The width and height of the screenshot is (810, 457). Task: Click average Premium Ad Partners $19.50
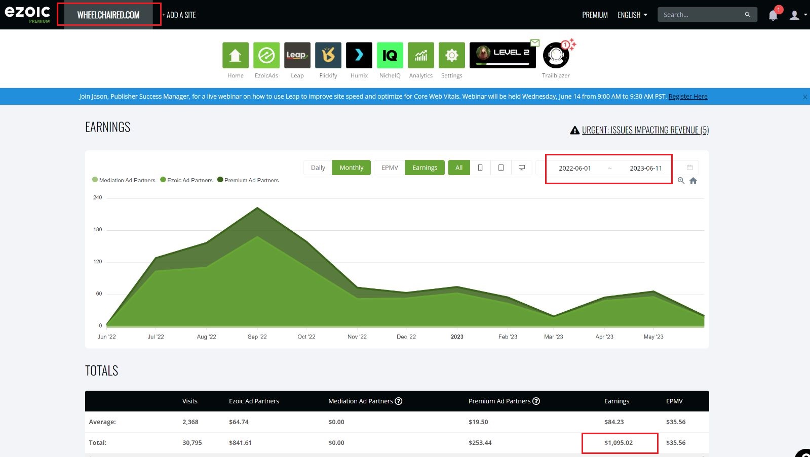click(478, 422)
